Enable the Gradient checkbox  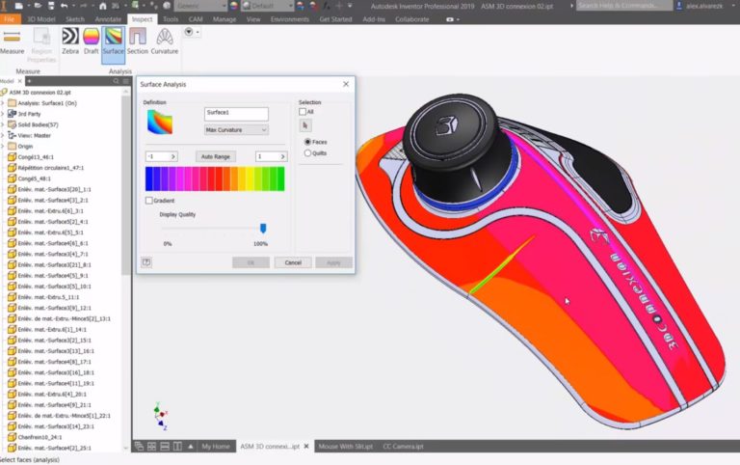click(148, 201)
